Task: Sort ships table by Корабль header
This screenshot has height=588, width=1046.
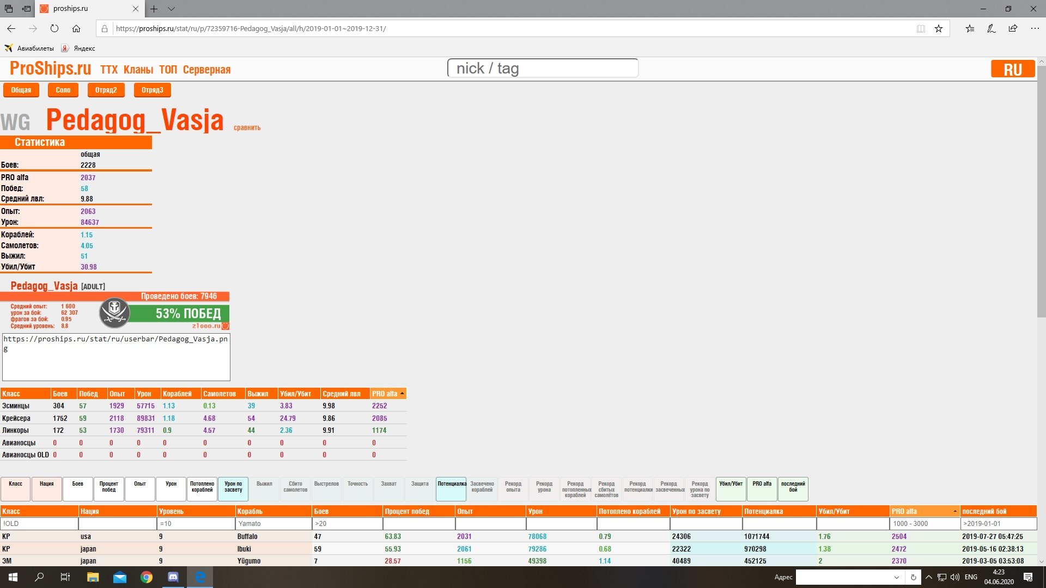Action: [273, 511]
